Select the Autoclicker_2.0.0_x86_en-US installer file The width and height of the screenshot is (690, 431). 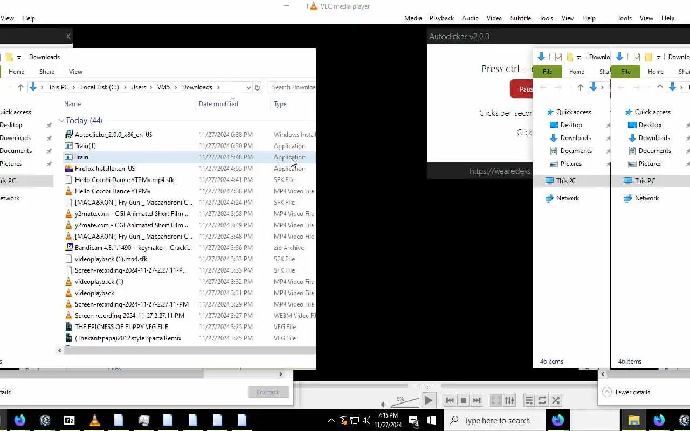[114, 135]
